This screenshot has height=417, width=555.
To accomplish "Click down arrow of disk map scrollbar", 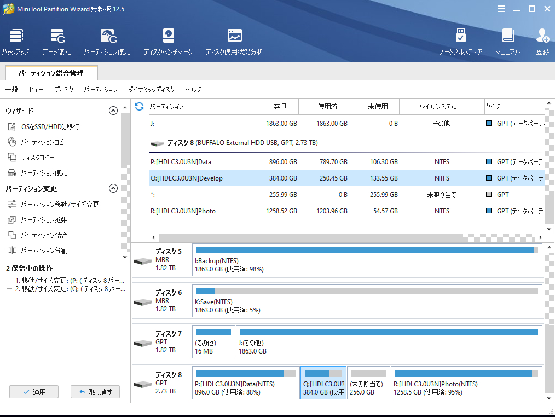I will click(549, 398).
